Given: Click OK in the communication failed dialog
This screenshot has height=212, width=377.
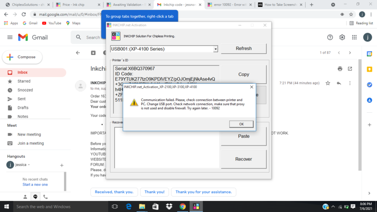Looking at the screenshot, I should tap(241, 124).
